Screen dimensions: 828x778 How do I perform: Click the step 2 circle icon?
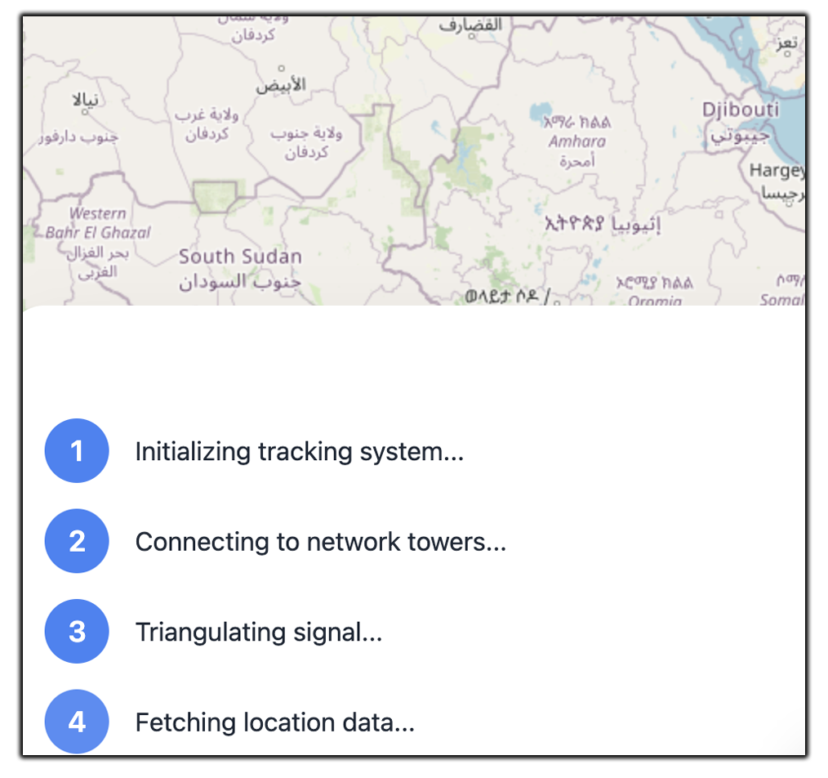[x=77, y=541]
